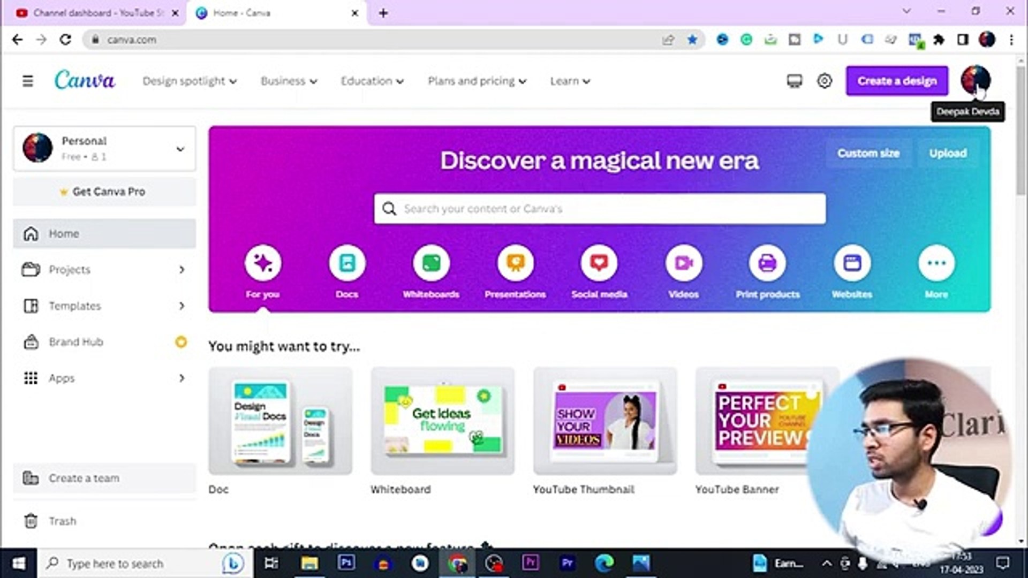Open the YouTube Thumbnail template
This screenshot has width=1028, height=578.
tap(604, 421)
